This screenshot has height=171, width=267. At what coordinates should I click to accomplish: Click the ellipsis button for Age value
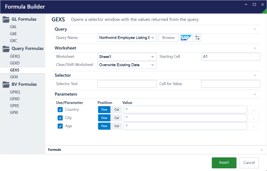pos(254,126)
